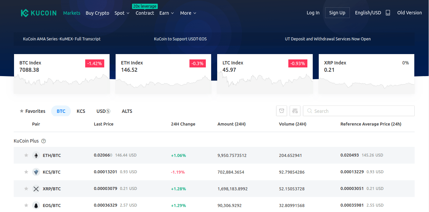Click the 52.15053728 volume in XRP/BTC row
The width and height of the screenshot is (429, 212).
point(292,189)
